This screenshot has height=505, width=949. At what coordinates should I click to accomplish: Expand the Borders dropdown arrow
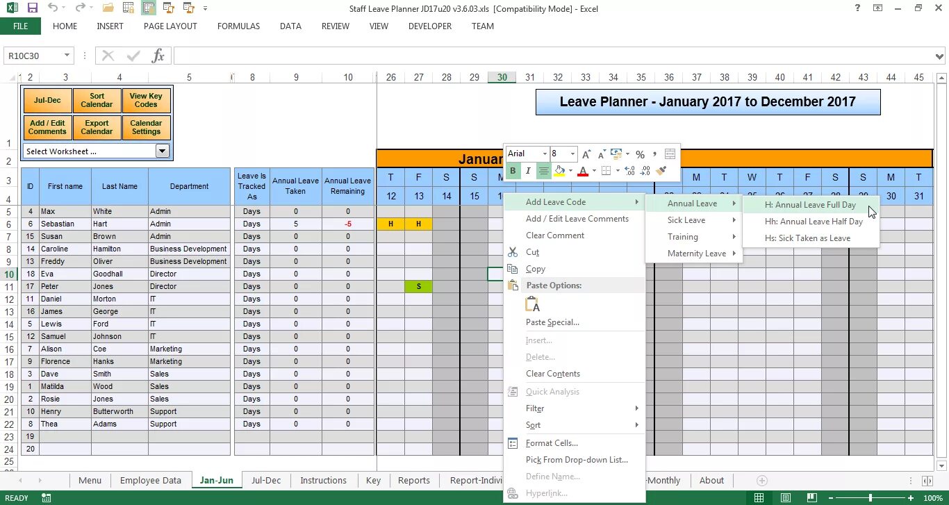point(617,171)
